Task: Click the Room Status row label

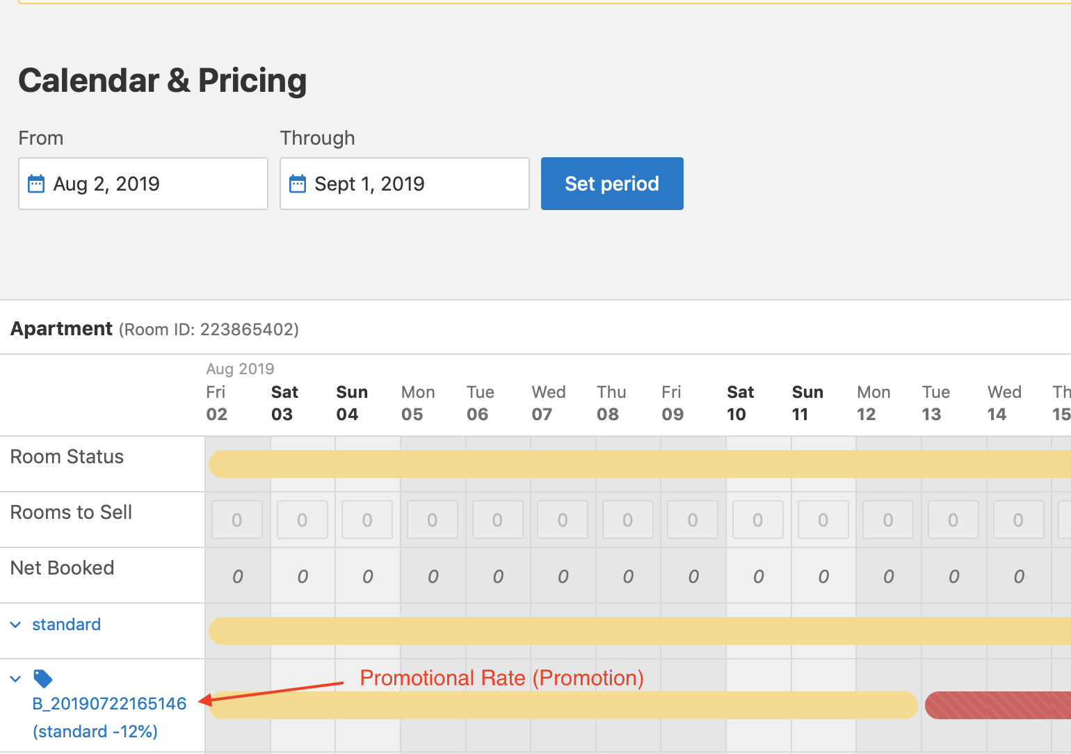Action: point(67,457)
